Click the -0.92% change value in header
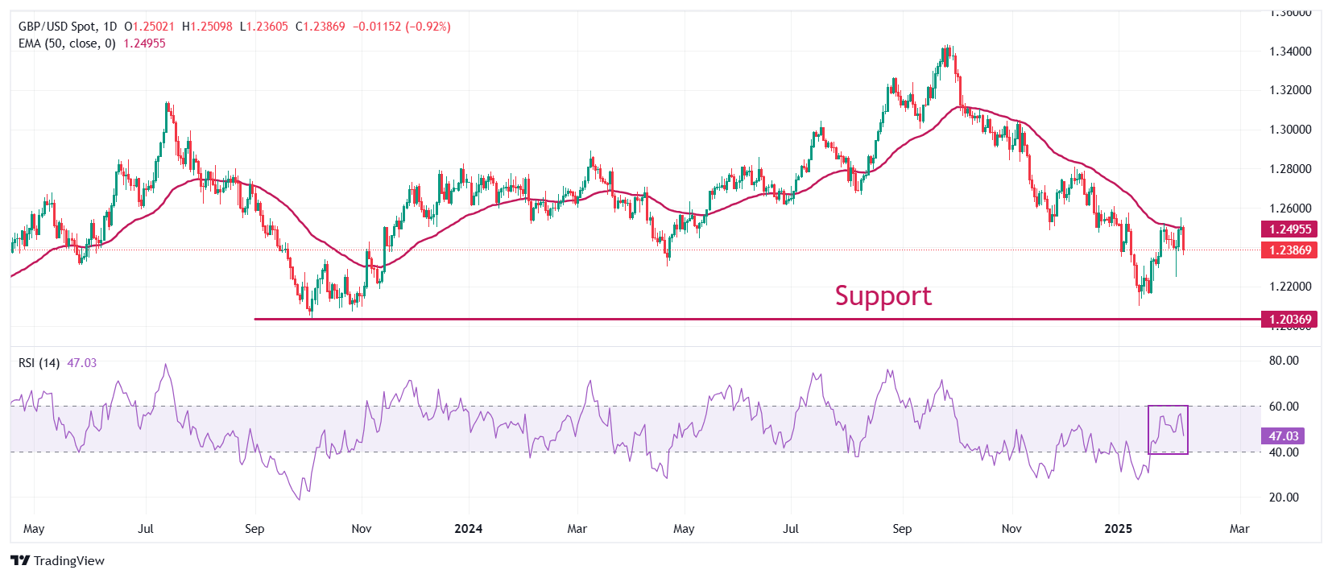This screenshot has height=578, width=1332. point(428,27)
